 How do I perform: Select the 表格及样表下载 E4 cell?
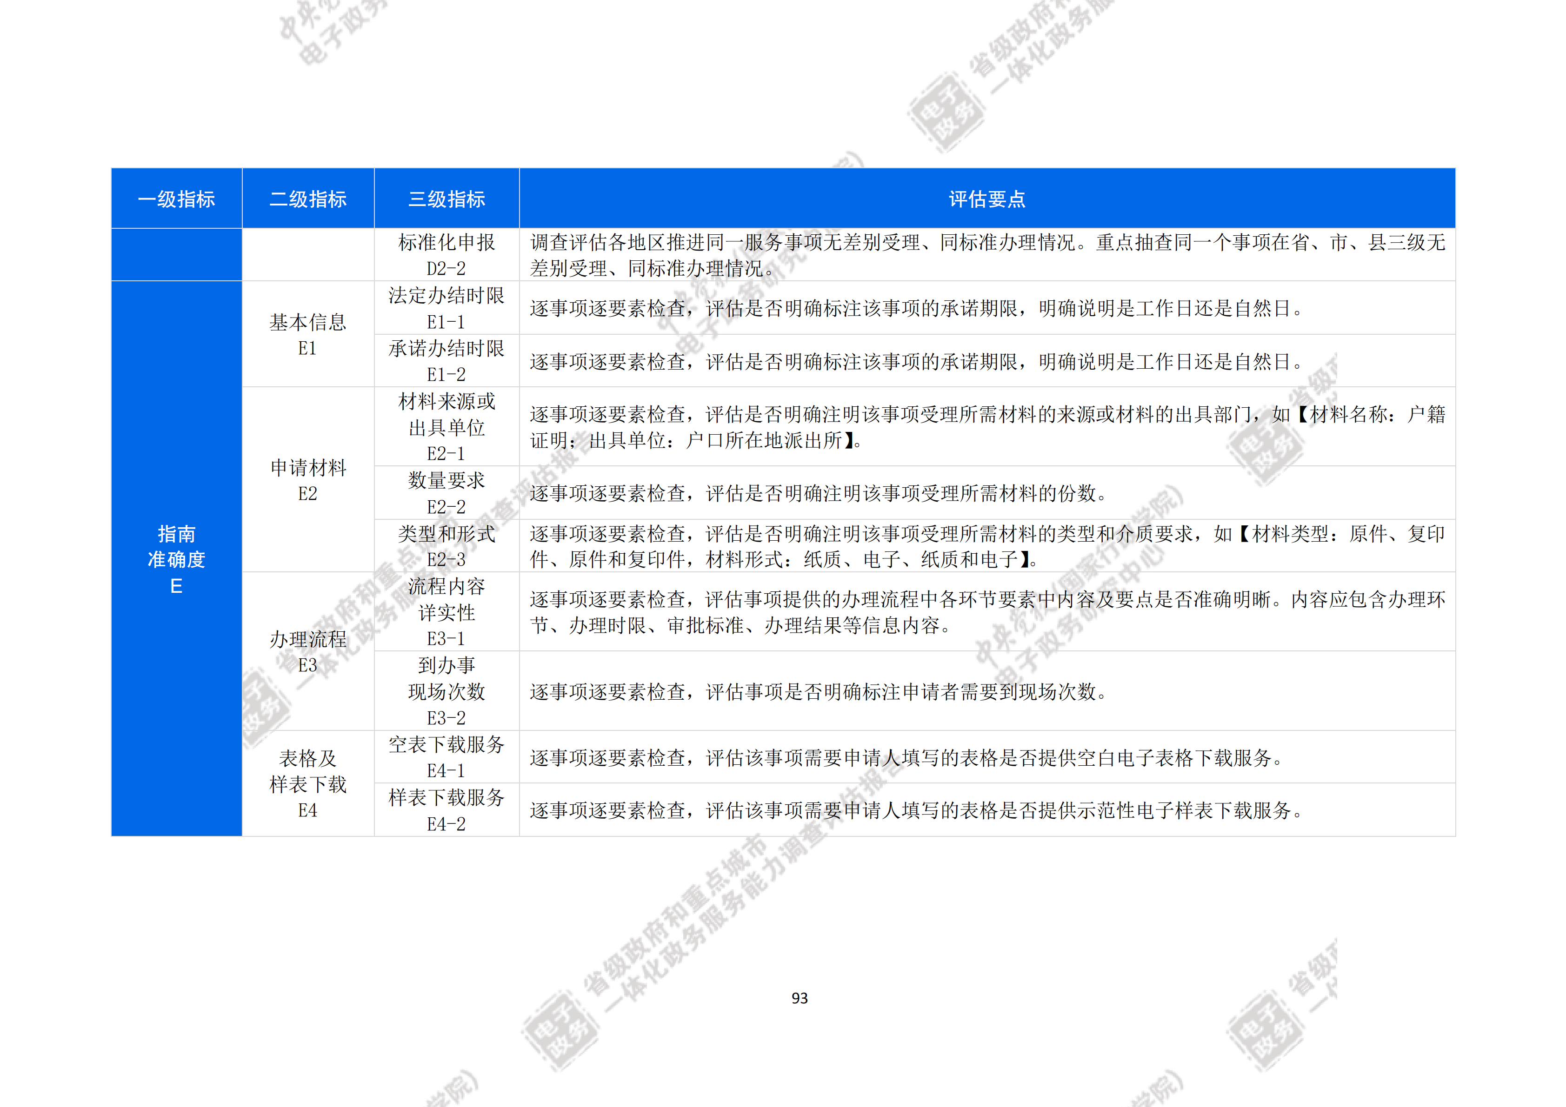click(x=308, y=784)
